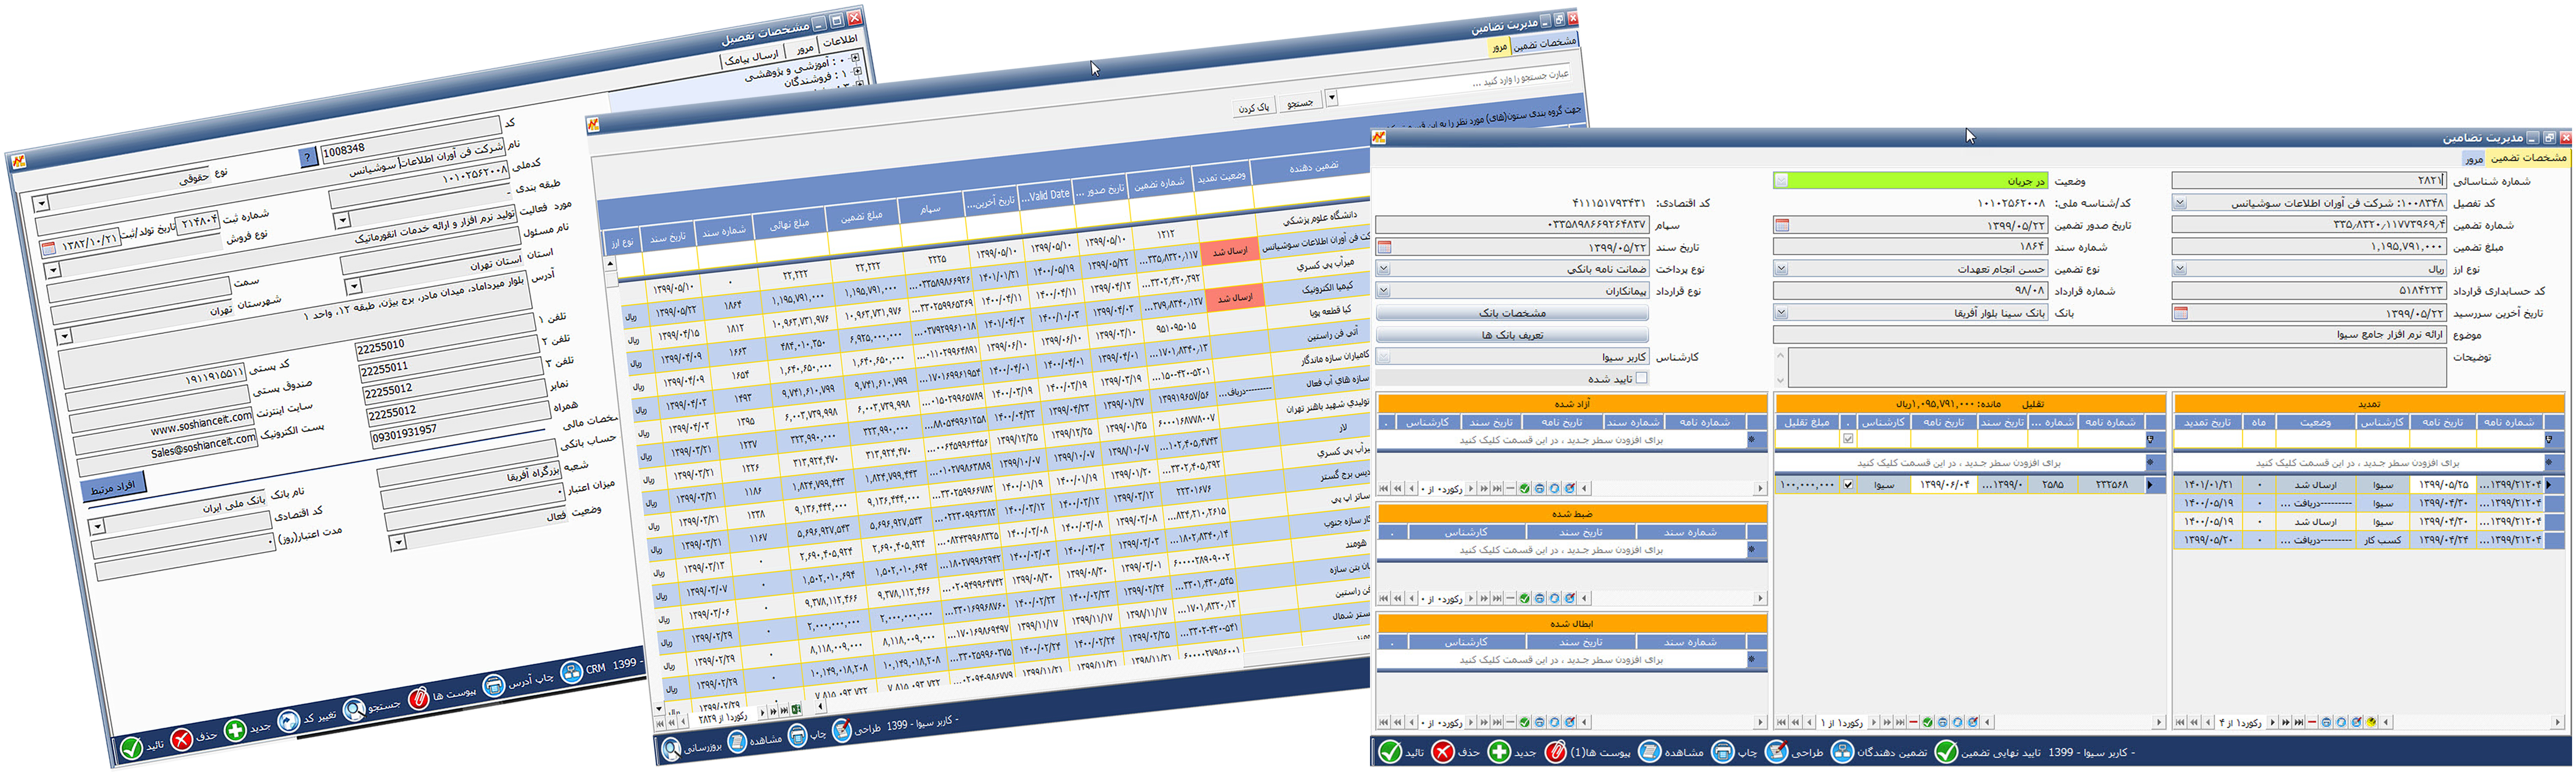Open نوع ارز dropdown showing ریال
The width and height of the screenshot is (2576, 772).
pos(2180,269)
